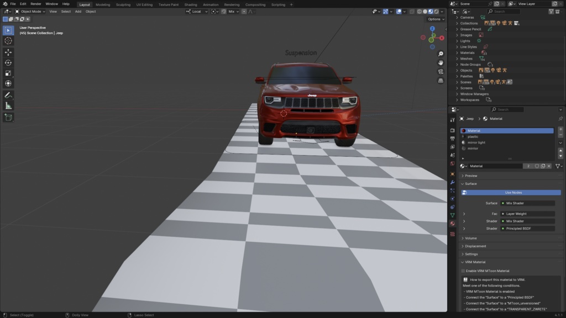Open the Object properties tab
Viewport: 566px width, 318px height.
[x=452, y=174]
